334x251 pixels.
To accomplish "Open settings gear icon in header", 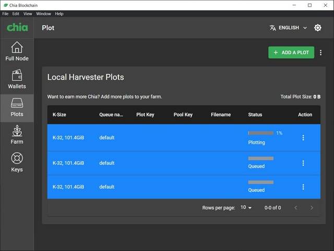I will [x=318, y=28].
